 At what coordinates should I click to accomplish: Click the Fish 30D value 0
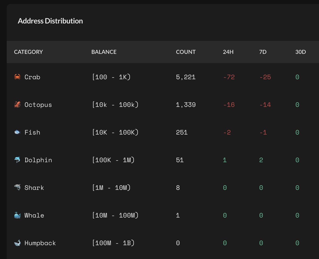[297, 132]
